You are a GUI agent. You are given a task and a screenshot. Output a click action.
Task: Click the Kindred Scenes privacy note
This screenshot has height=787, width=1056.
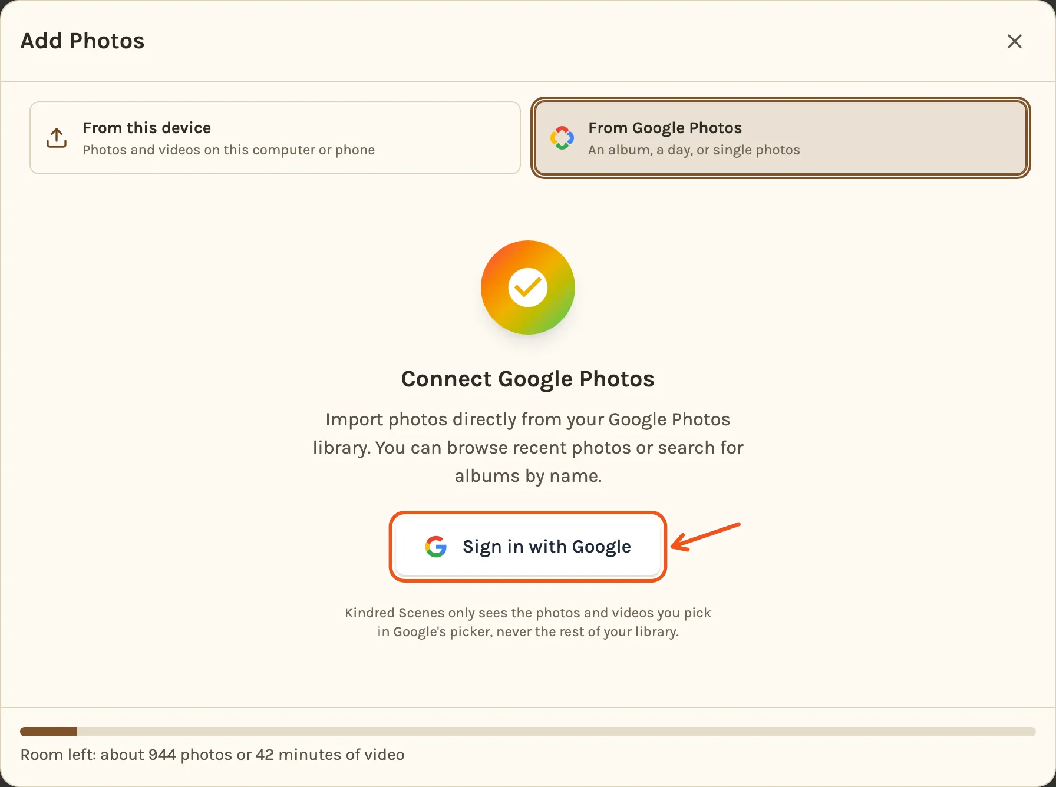[x=528, y=622]
